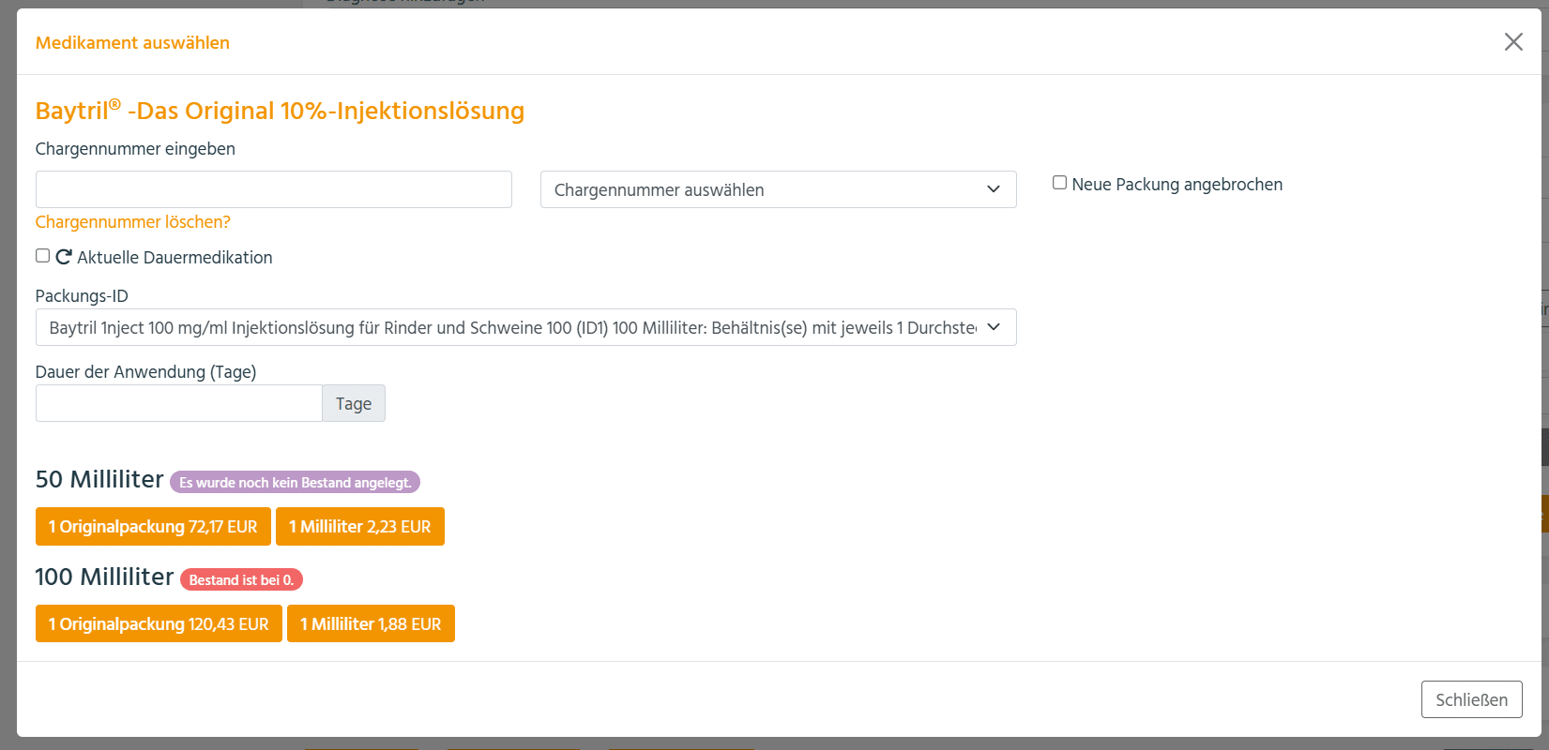
Task: Click the Dauermedikation refresh arrow icon
Action: (64, 257)
